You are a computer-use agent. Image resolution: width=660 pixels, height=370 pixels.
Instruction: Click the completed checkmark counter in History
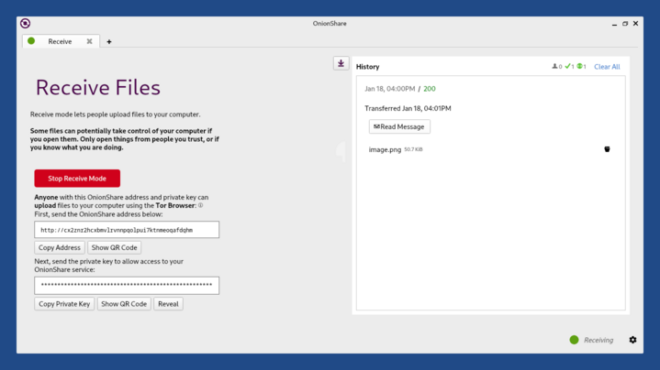[x=569, y=66]
